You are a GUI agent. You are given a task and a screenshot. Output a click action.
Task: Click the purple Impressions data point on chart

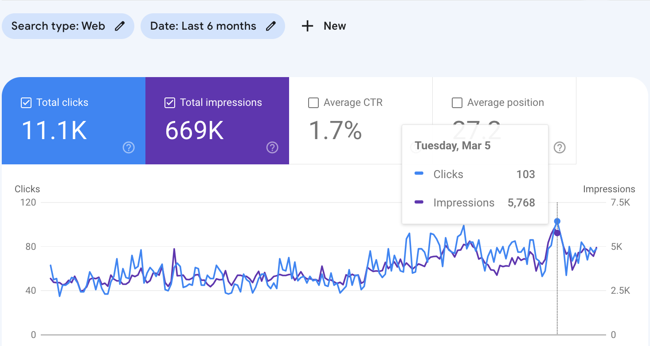[x=557, y=233]
